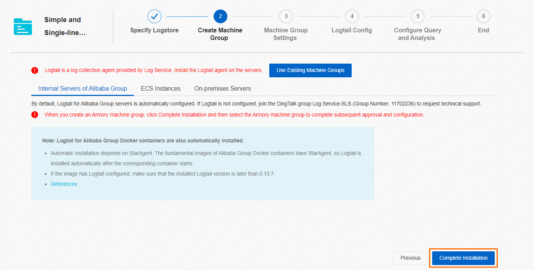Switch to the ECS Instances tab
534x270 pixels.
click(161, 88)
